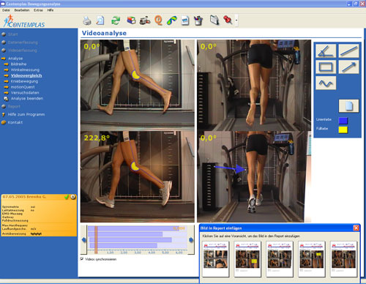Select the bottom-left video showing 222,8°
366x284 pixels.
(138, 176)
